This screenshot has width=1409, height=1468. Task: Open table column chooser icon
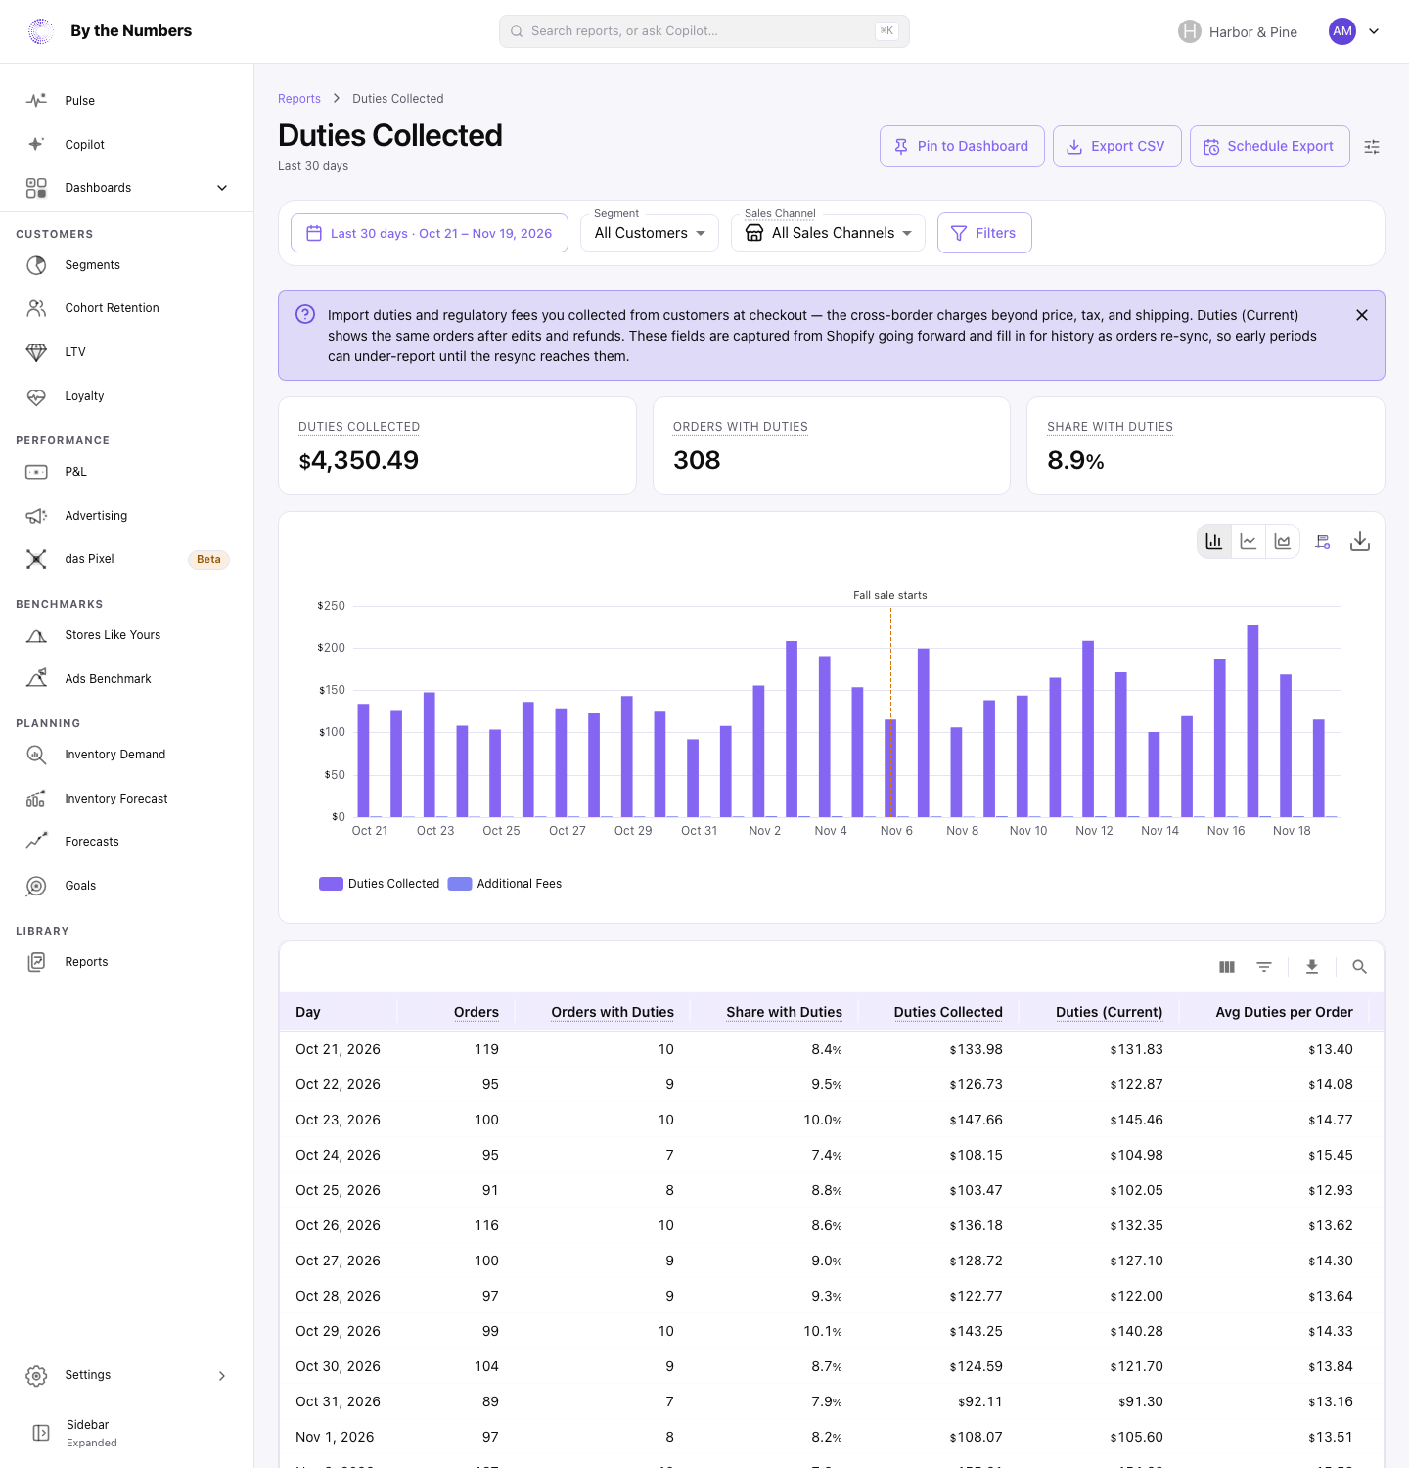(1227, 967)
